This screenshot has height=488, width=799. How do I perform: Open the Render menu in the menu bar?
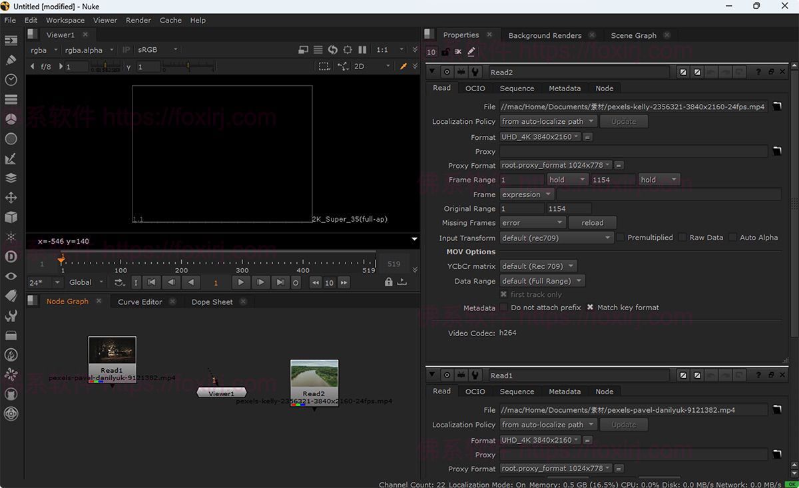click(138, 20)
